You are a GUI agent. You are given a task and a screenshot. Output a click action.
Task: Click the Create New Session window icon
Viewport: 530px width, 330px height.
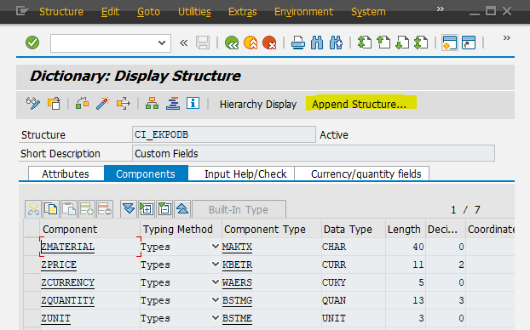tap(450, 43)
